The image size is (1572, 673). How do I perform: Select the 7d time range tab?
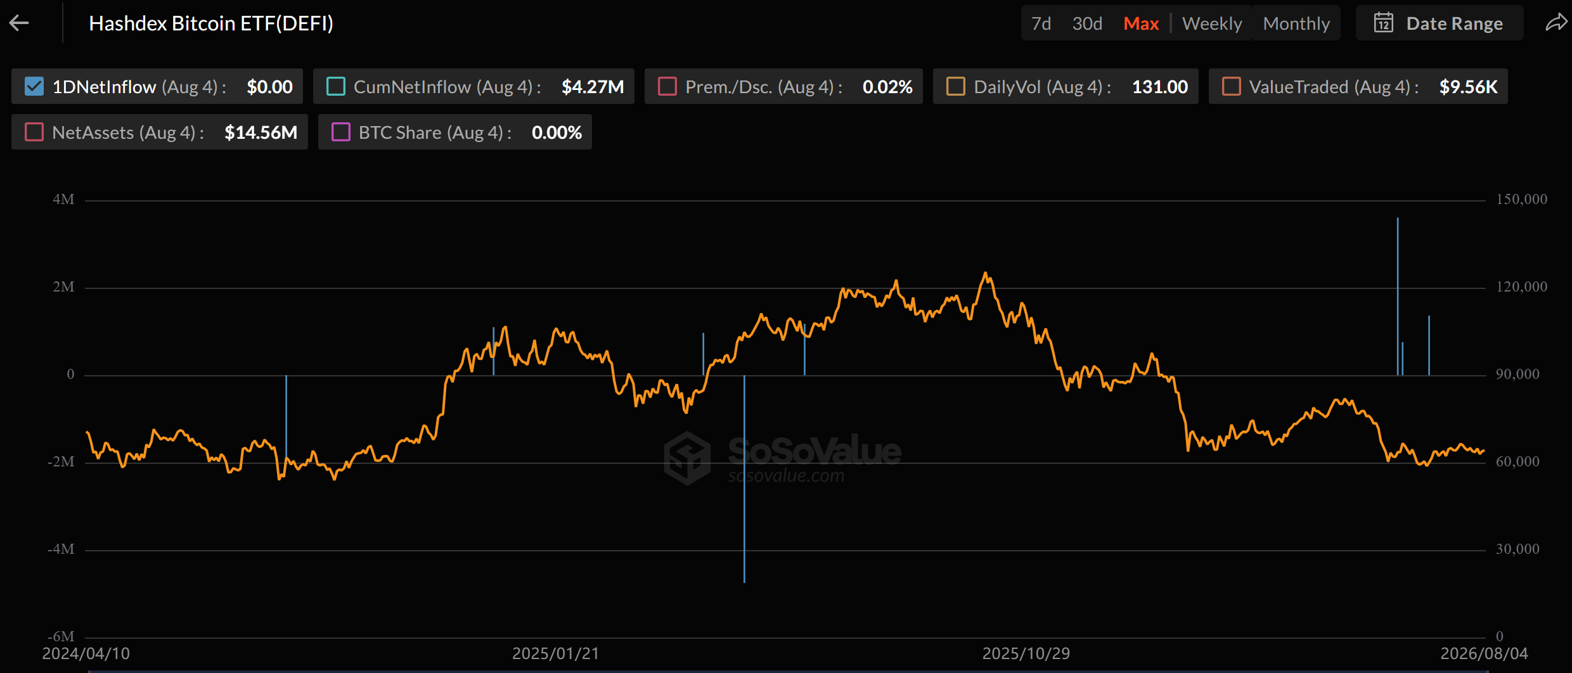point(1041,23)
